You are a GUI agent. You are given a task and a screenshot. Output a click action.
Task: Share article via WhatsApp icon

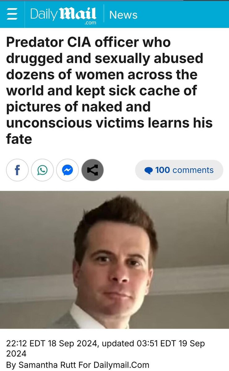coord(42,170)
